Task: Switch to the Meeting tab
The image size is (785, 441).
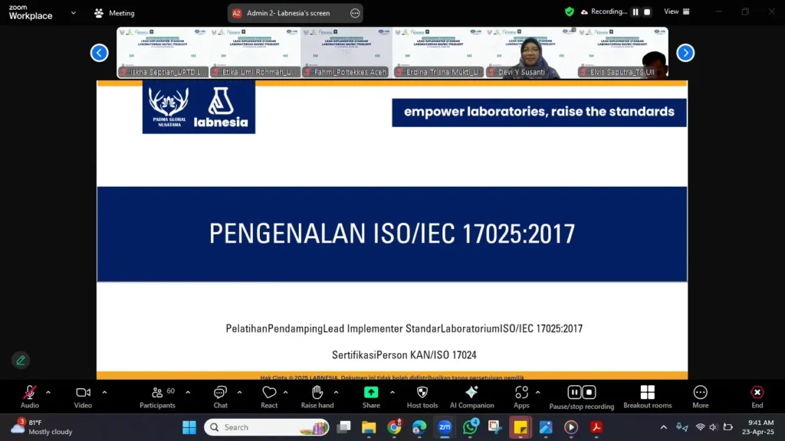Action: point(115,13)
